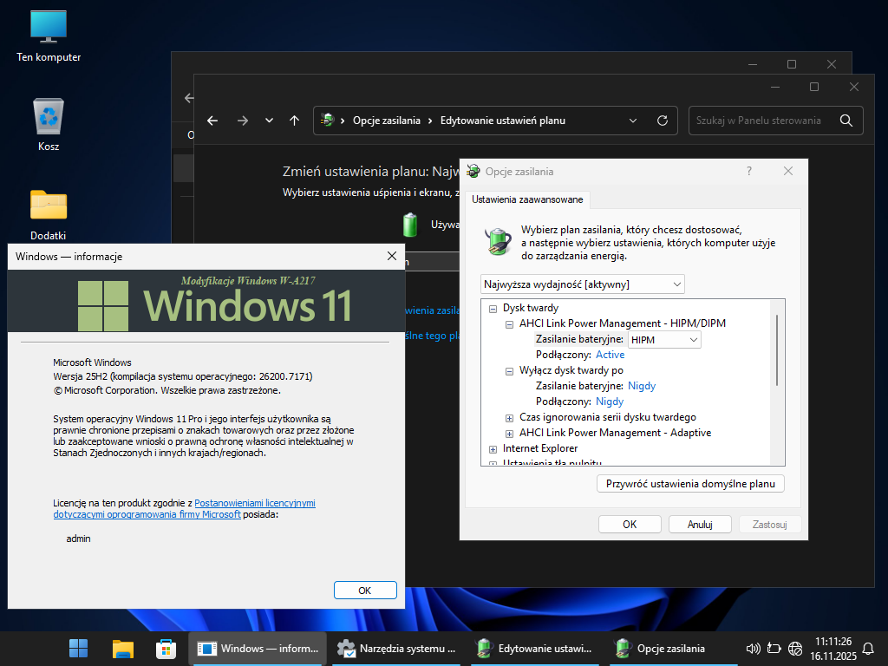The image size is (888, 666).
Task: Click Przywróć ustawienia domyślne planu button
Action: click(x=690, y=484)
